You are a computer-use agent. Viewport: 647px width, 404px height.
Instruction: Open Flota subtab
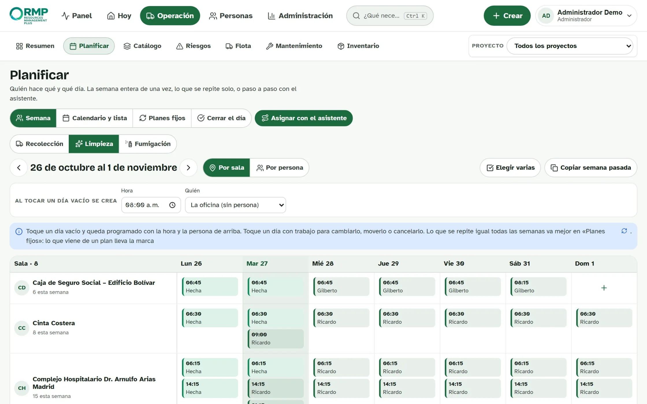pyautogui.click(x=238, y=46)
